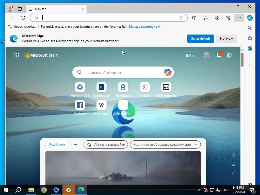Switch ENG input language indicator

tap(225, 190)
